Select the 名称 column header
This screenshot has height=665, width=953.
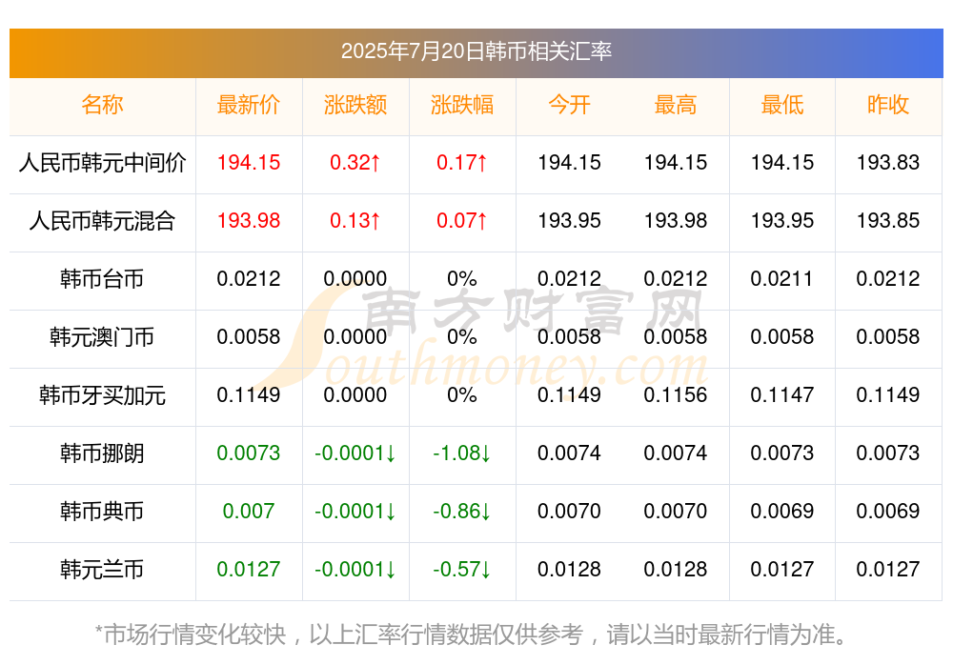pyautogui.click(x=102, y=105)
